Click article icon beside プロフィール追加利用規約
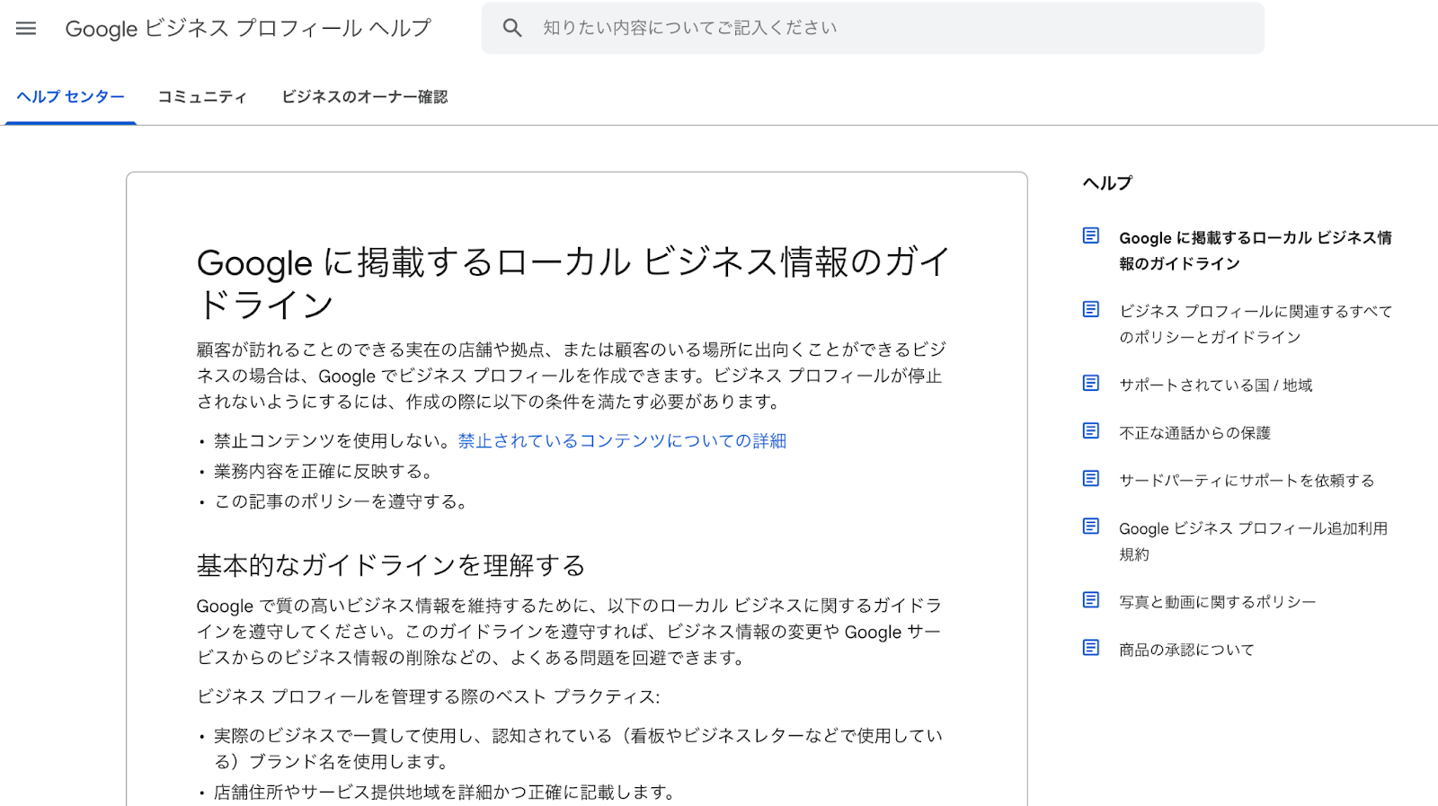The image size is (1438, 806). coord(1091,527)
